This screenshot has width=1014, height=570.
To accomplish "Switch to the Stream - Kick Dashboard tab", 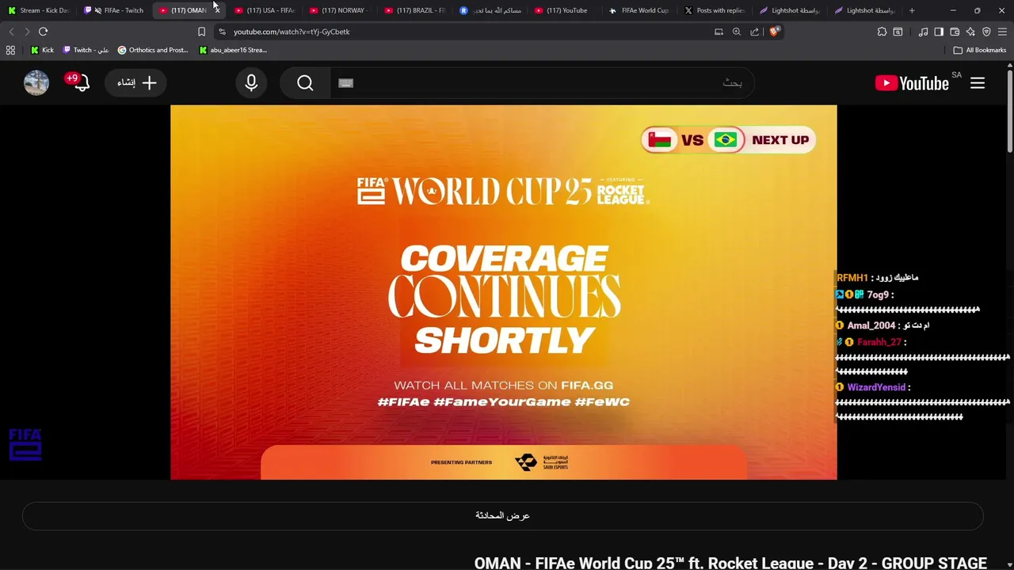I will (x=40, y=10).
